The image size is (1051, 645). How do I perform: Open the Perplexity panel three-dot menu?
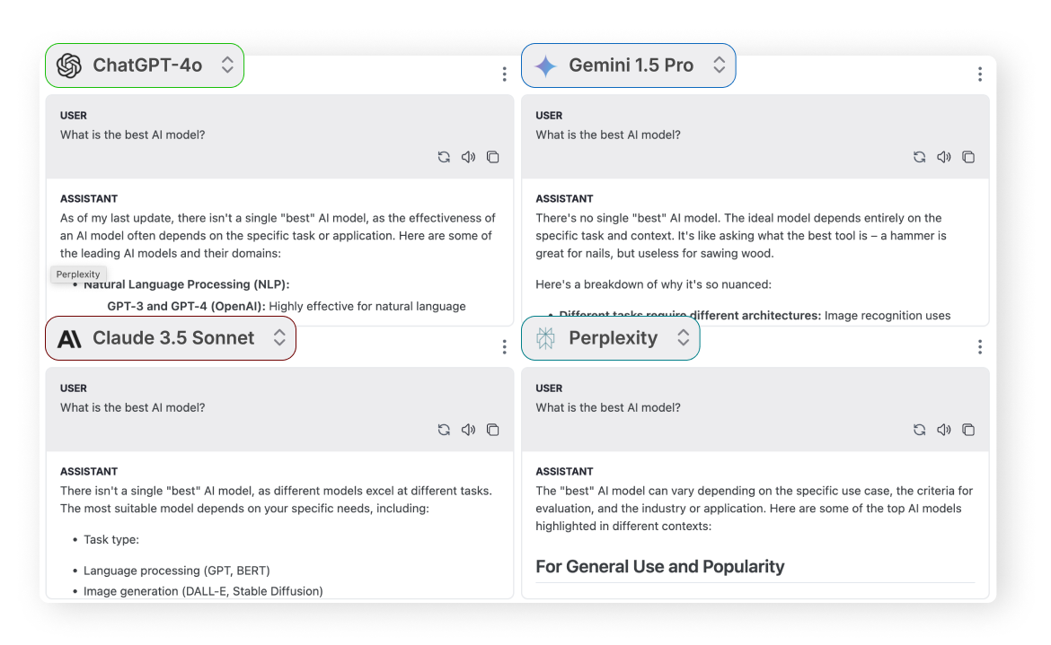979,347
